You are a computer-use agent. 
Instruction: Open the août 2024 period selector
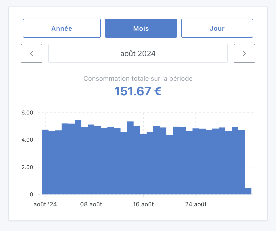138,53
